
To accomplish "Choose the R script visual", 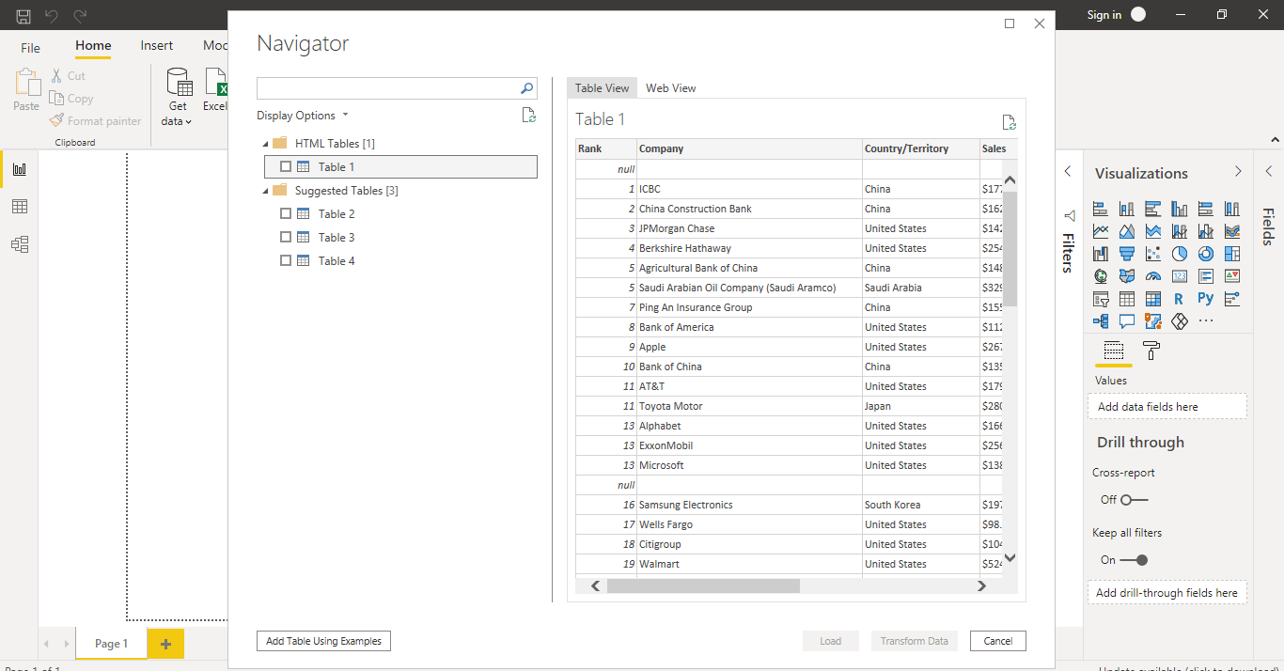I will [1179, 299].
